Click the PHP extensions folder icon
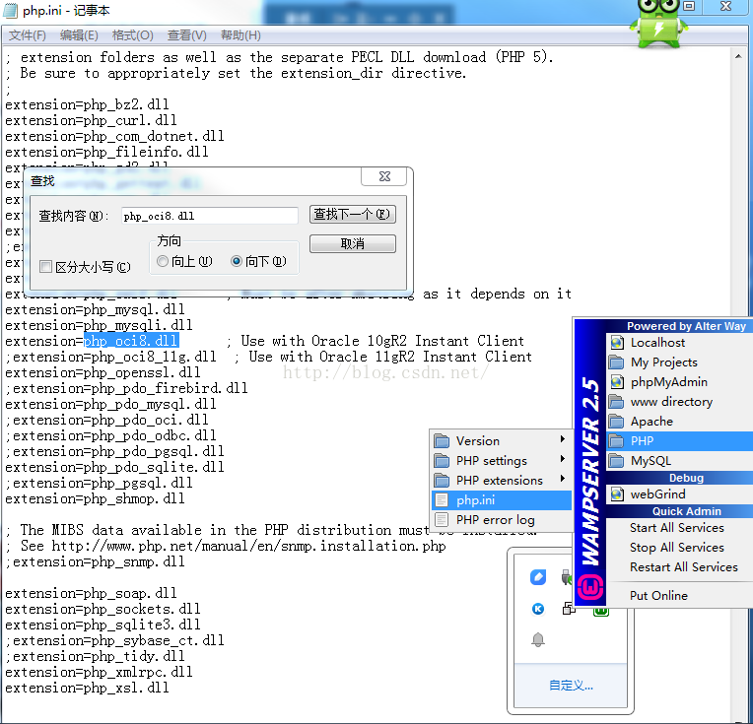Image resolution: width=753 pixels, height=724 pixels. pyautogui.click(x=442, y=480)
